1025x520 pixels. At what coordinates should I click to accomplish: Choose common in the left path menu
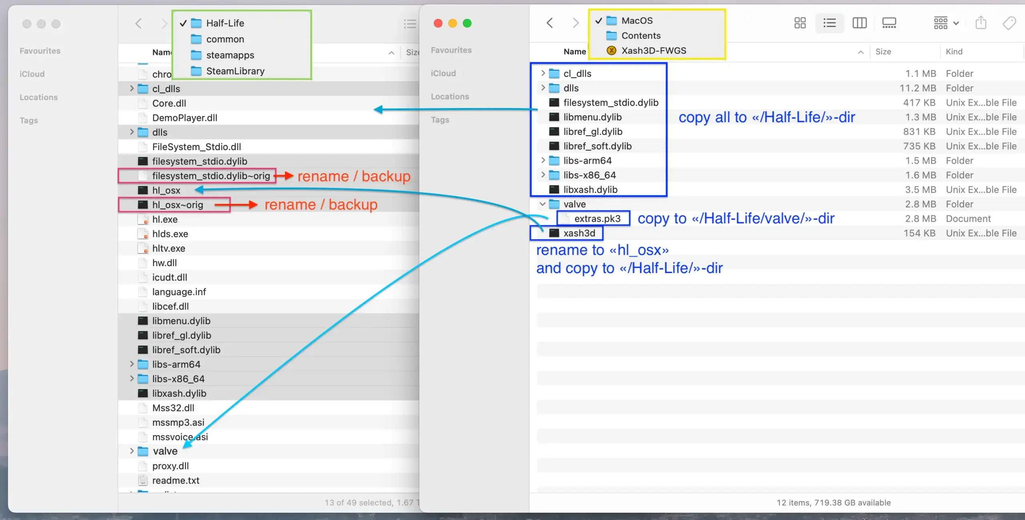tap(225, 39)
